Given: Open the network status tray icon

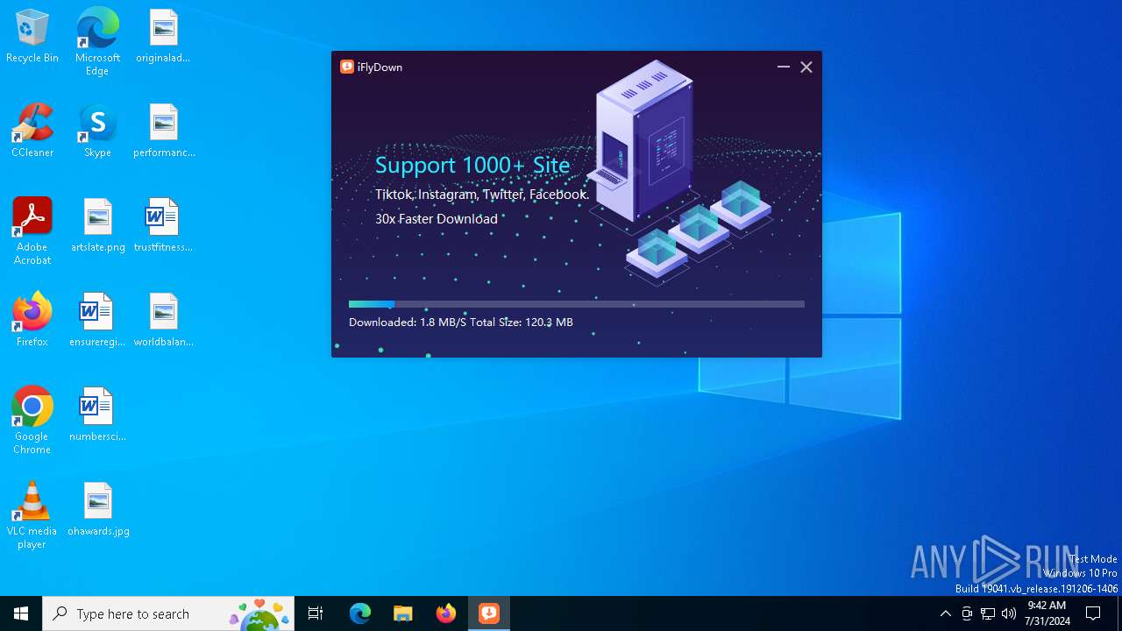Looking at the screenshot, I should (x=988, y=613).
